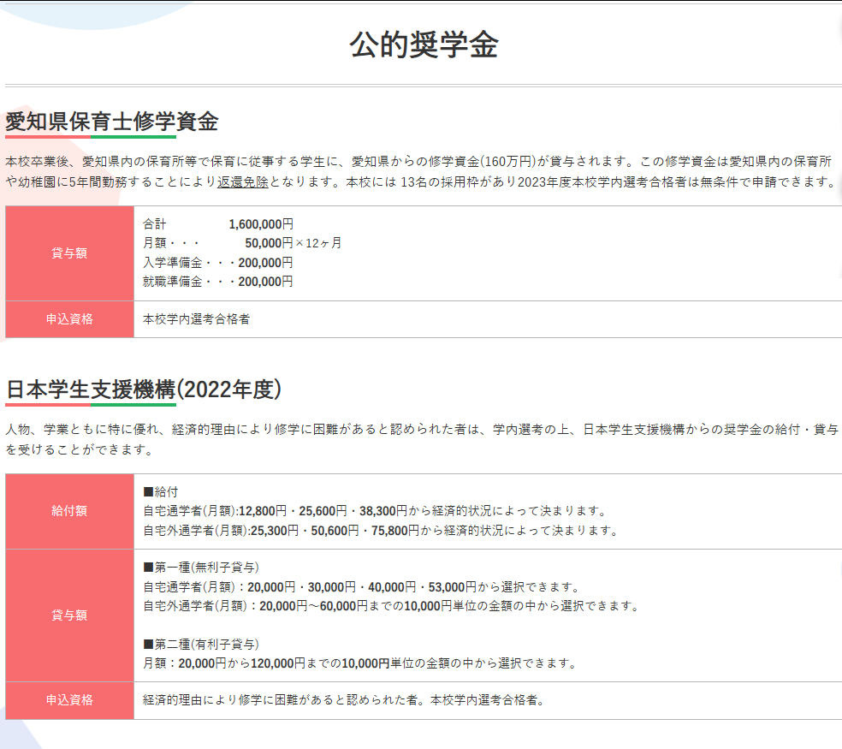
Task: Open the 返還免除 underlined link
Action: click(x=243, y=182)
